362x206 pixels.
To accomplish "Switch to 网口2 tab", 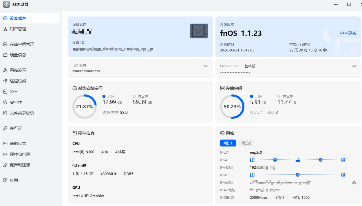I will pos(246,143).
